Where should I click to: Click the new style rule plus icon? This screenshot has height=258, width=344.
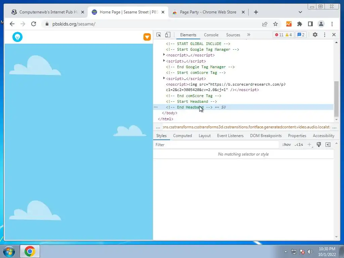(309, 144)
